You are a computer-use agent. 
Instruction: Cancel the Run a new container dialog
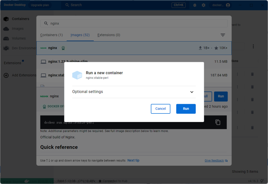[x=161, y=109]
